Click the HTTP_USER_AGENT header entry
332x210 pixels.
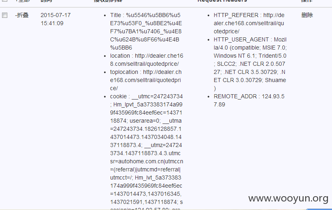coord(250,64)
